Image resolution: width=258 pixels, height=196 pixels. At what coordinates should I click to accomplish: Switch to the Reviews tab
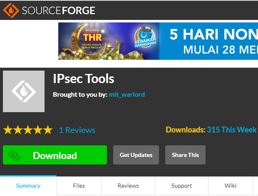pyautogui.click(x=128, y=186)
